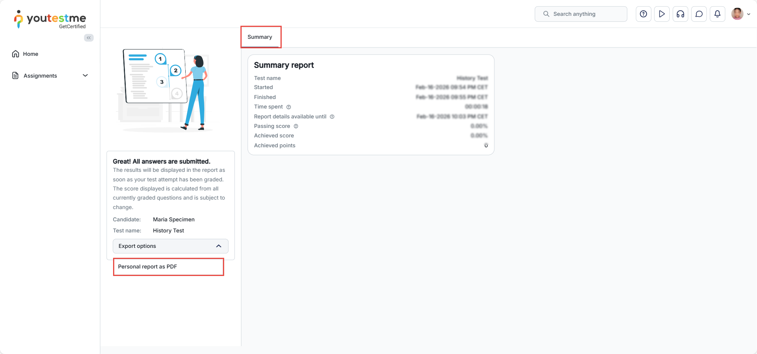Click the info icon beside Time spent
The height and width of the screenshot is (354, 757).
pos(289,107)
